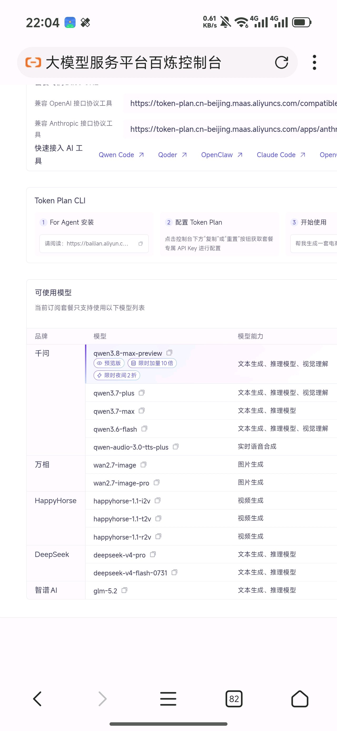Go to the browser home page
This screenshot has height=731, width=337.
pos(300,699)
